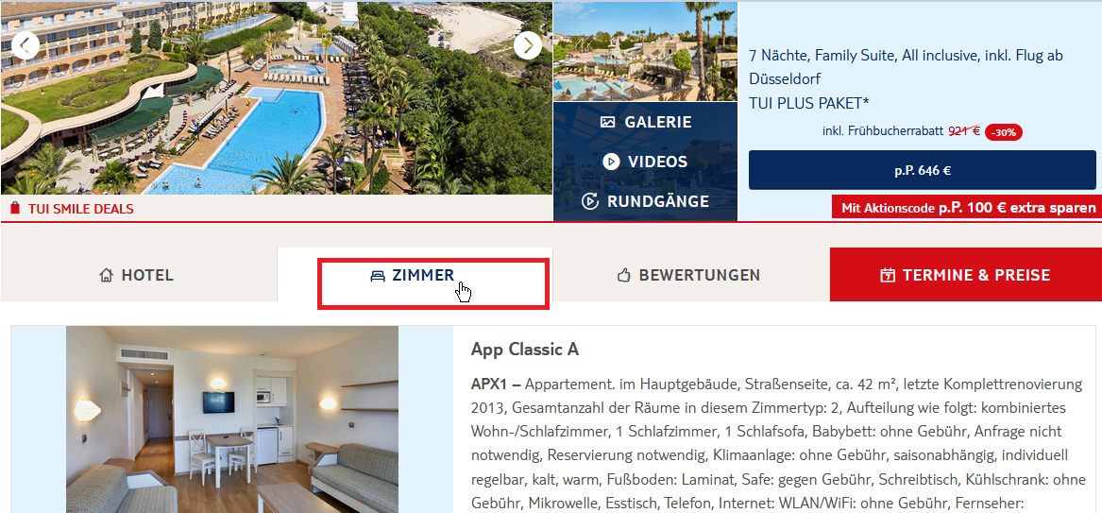The height and width of the screenshot is (513, 1102).
Task: Click the TUI SMILE DEALS label
Action: click(x=81, y=209)
